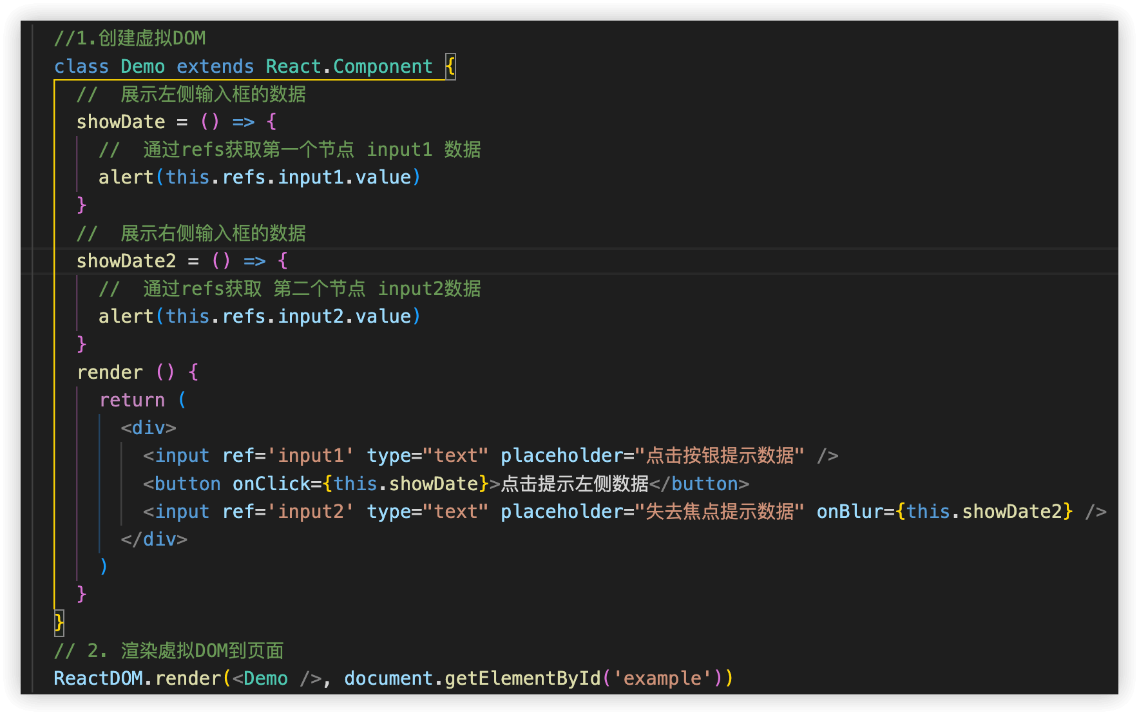Click 'alert(this.refs.input2.value)' statement
This screenshot has width=1139, height=715.
(x=260, y=316)
